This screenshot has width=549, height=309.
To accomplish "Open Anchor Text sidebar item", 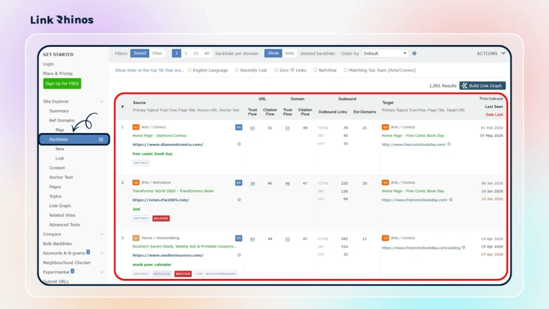I will click(61, 177).
